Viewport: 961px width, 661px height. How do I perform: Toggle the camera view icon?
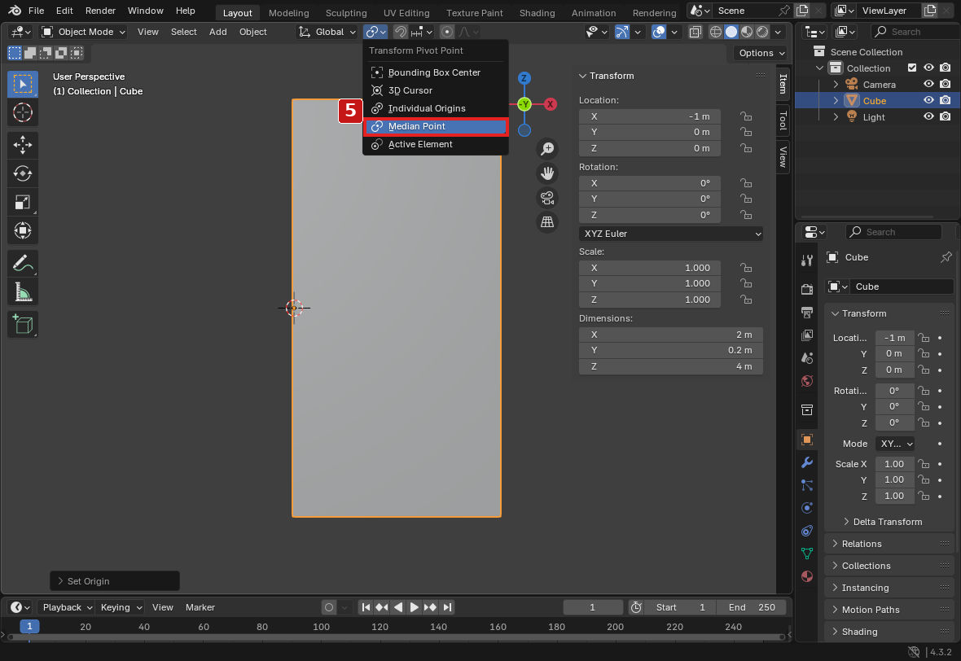coord(547,198)
